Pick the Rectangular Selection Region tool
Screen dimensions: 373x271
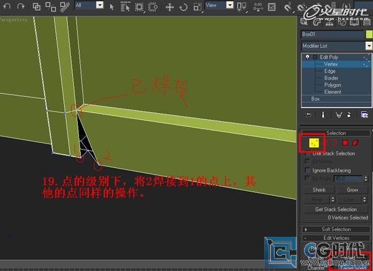[139, 7]
